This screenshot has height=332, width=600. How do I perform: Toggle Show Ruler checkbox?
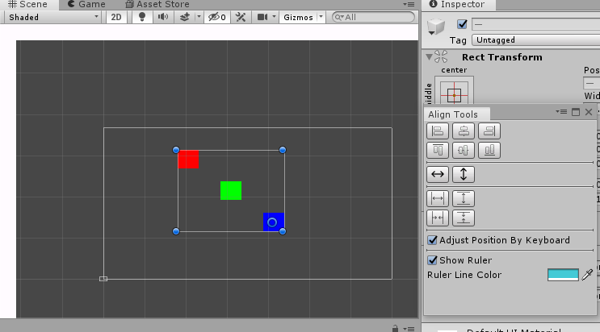click(432, 260)
